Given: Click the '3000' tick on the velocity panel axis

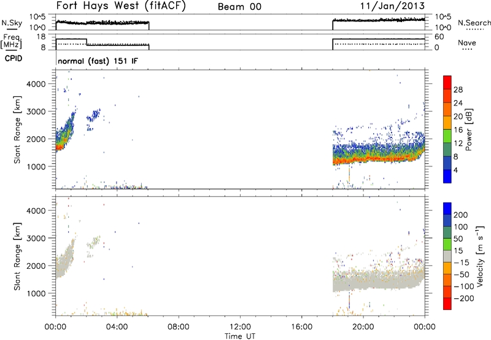Looking at the screenshot, I should (36, 238).
